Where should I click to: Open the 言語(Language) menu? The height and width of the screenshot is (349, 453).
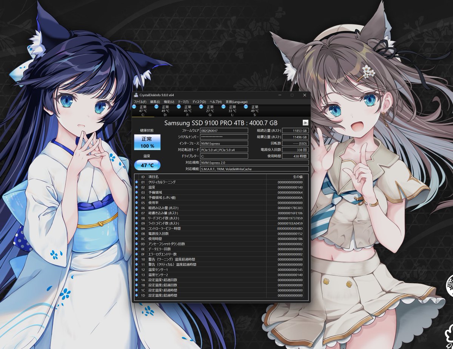237,102
